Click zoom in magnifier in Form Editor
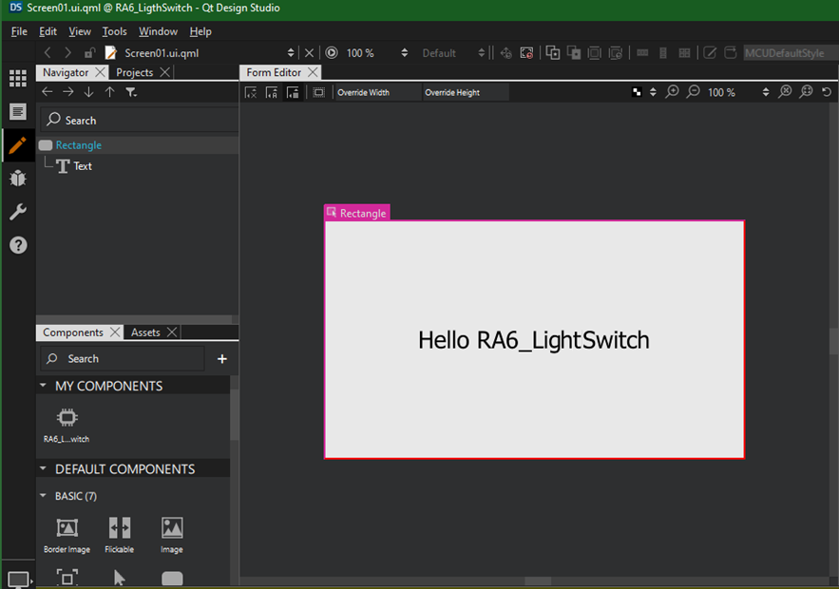The image size is (839, 589). [673, 92]
